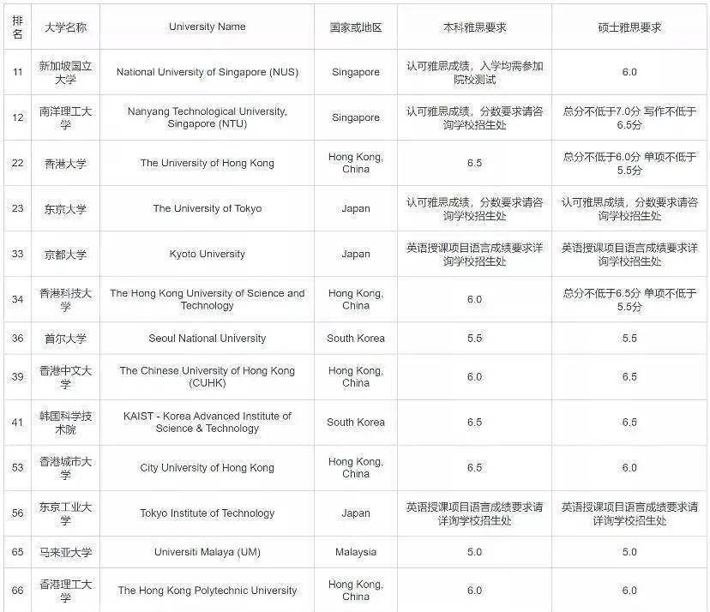Screen dimensions: 710x612
Task: Click the '香港大学' cell
Action: point(65,163)
